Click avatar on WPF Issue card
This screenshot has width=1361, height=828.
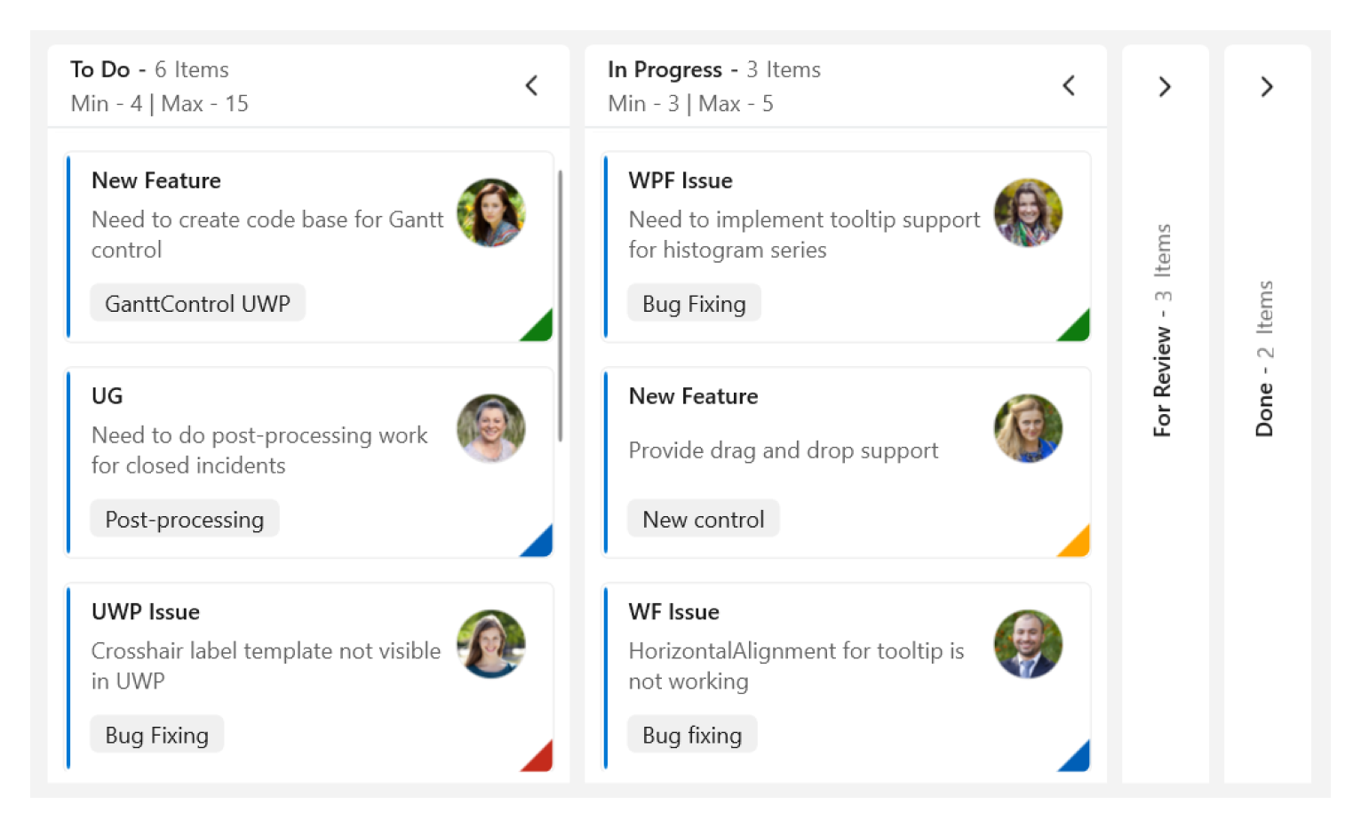tap(1028, 213)
